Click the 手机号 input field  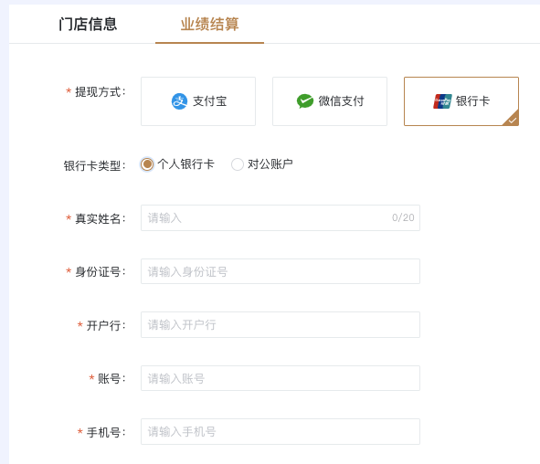281,431
